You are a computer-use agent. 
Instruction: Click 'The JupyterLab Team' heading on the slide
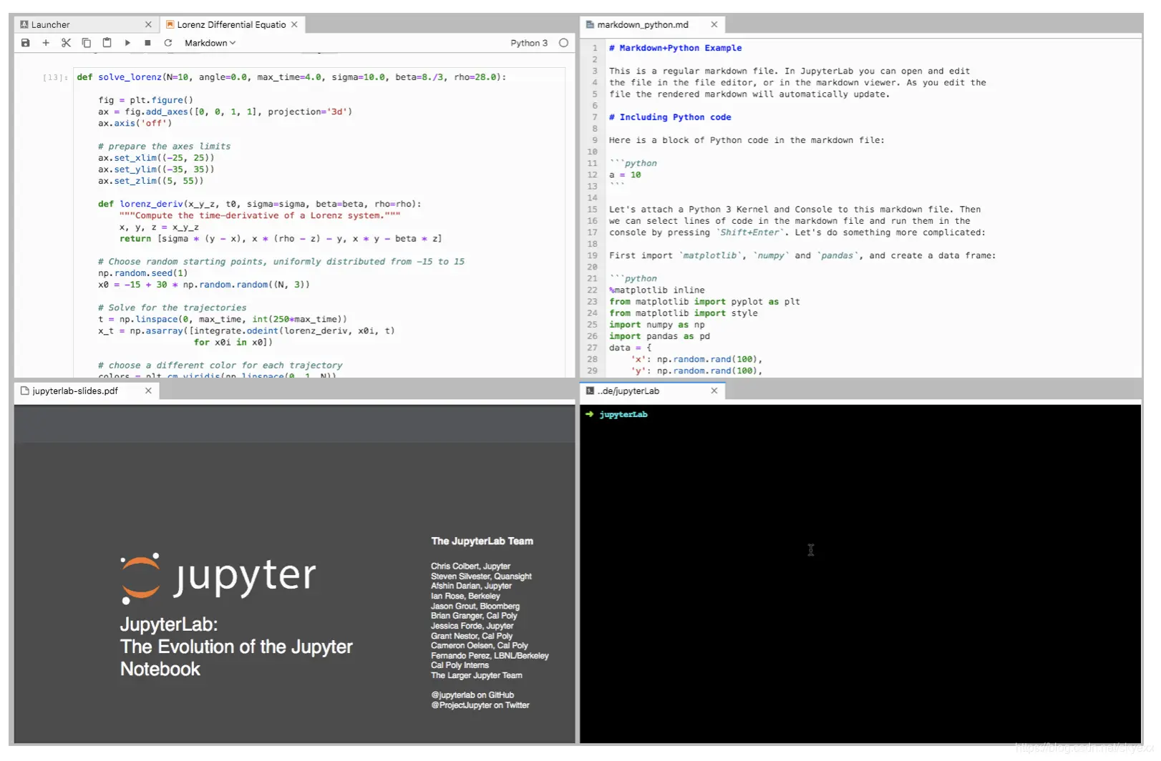[482, 541]
